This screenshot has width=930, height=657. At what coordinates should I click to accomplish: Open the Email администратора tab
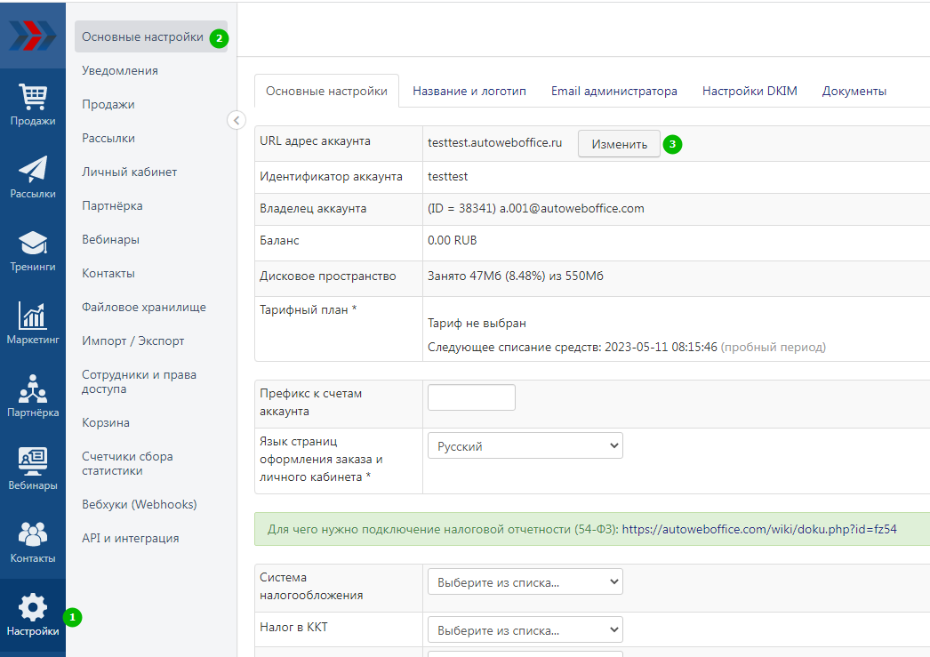(x=613, y=92)
